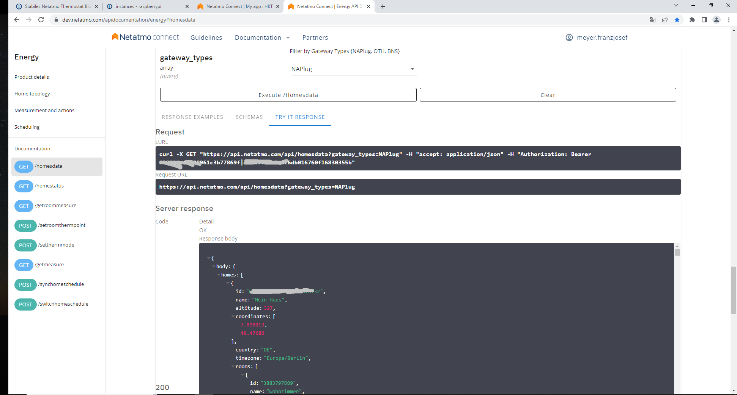
Task: Open a new browser tab with plus
Action: 383,6
